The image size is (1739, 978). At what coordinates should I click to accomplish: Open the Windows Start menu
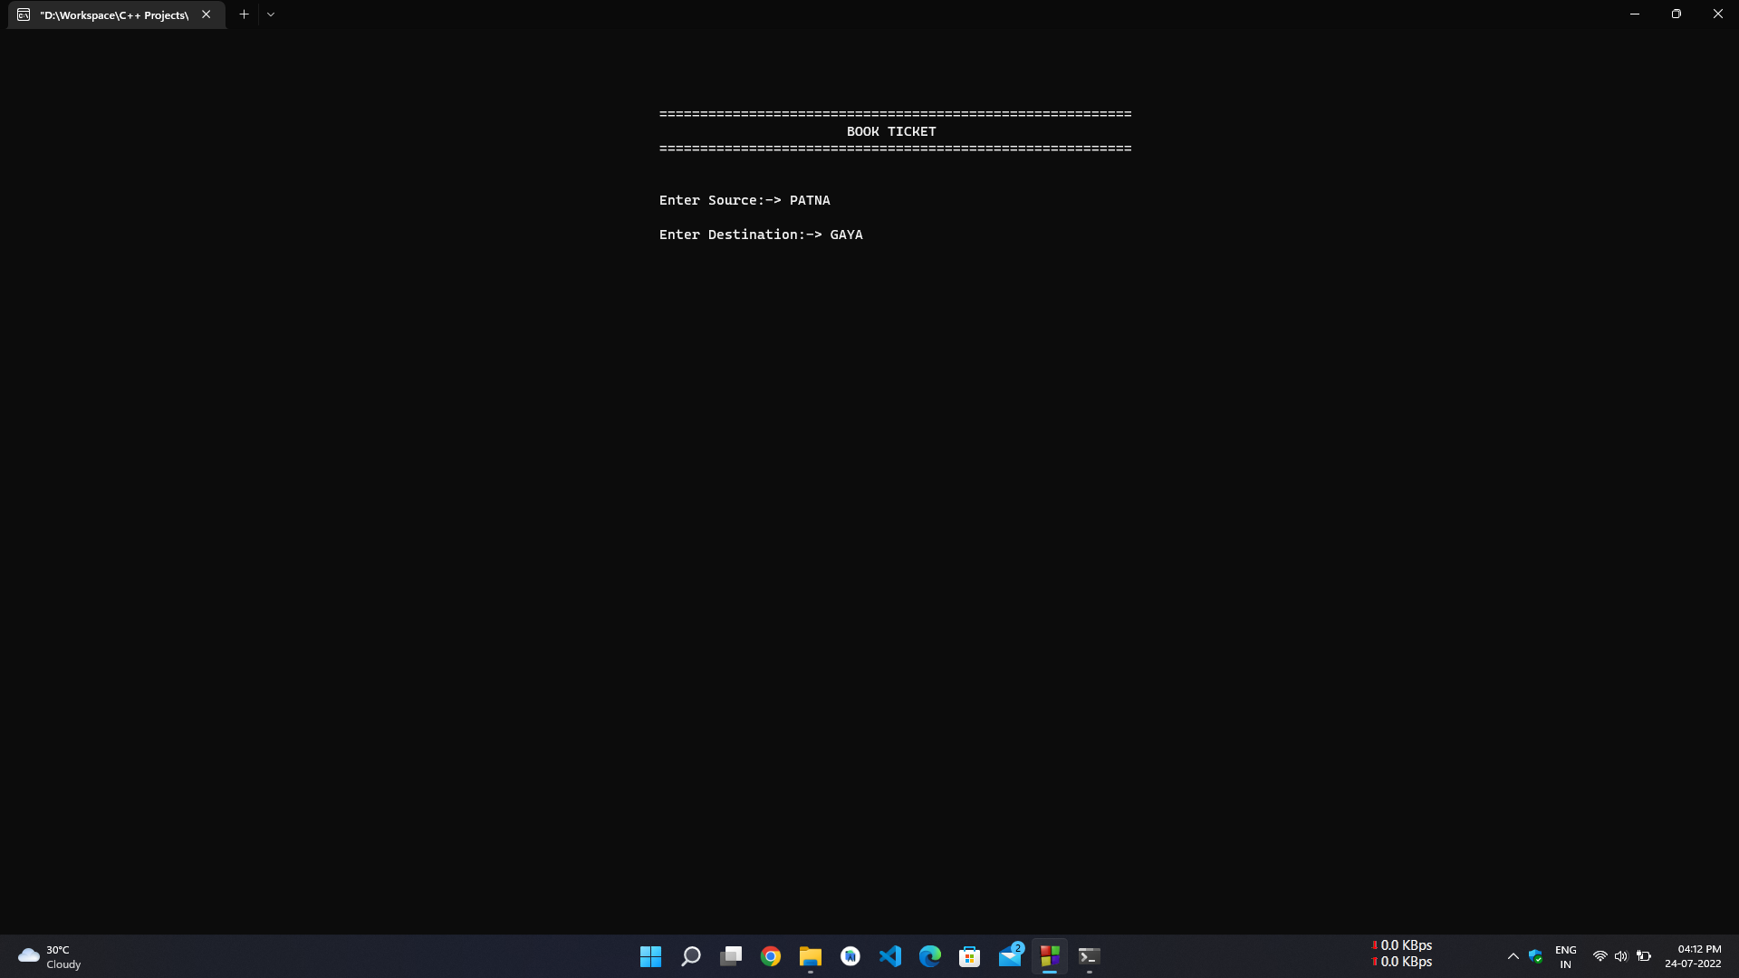tap(650, 956)
